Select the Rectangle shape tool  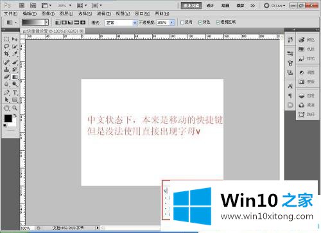[x=15, y=99]
